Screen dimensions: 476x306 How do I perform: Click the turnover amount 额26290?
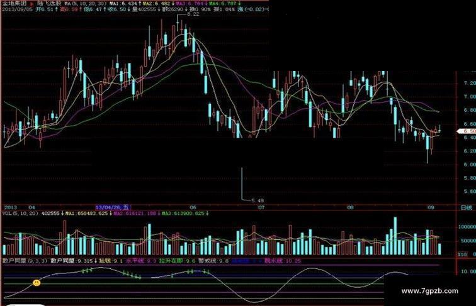(174, 9)
